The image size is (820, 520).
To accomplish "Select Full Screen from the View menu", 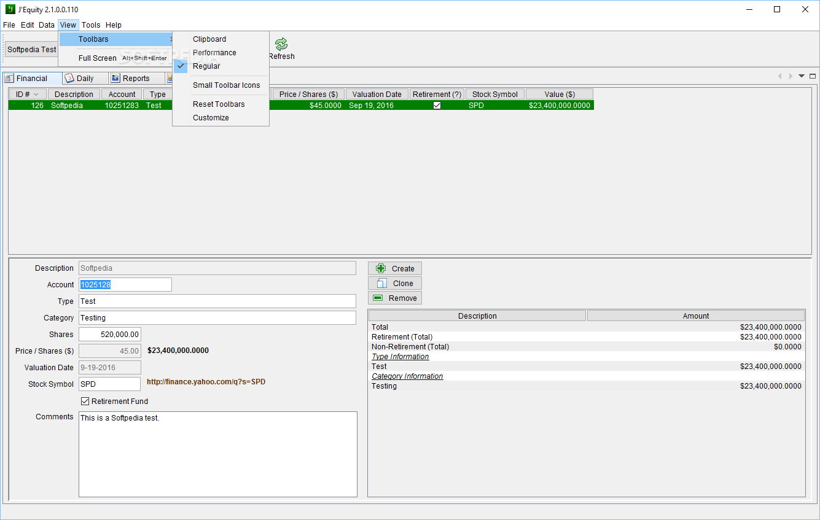I will pos(115,58).
